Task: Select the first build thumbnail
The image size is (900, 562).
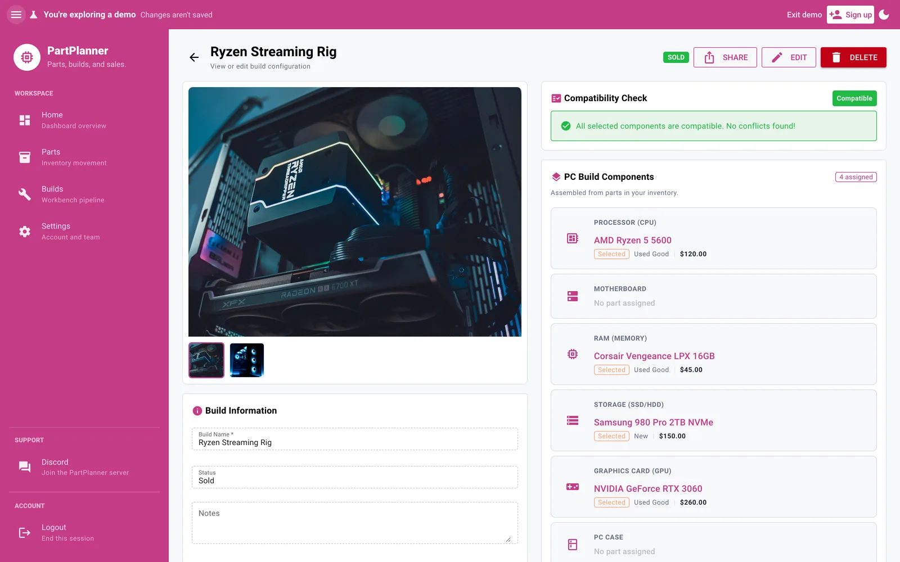Action: (x=206, y=360)
